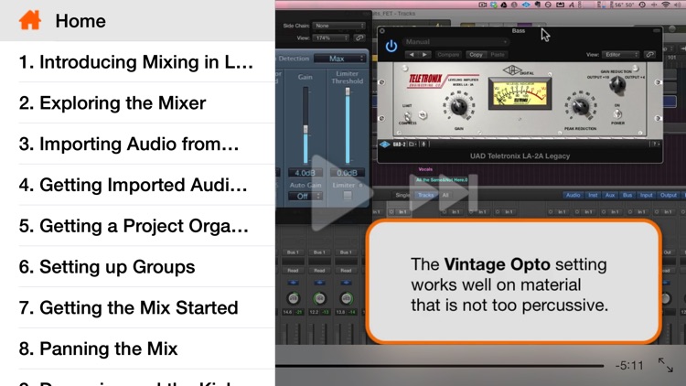686x386 pixels.
Task: Open the View 174% zoom dropdown
Action: 331,38
